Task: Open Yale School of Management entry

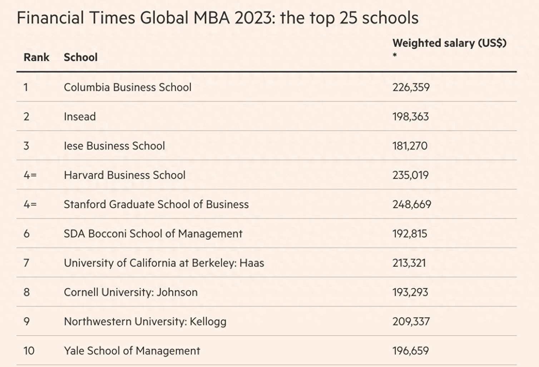Action: 132,351
